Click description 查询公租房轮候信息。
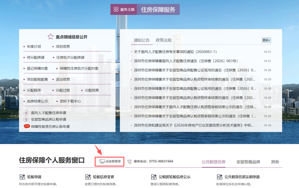299x188 pixels. (x=165, y=184)
